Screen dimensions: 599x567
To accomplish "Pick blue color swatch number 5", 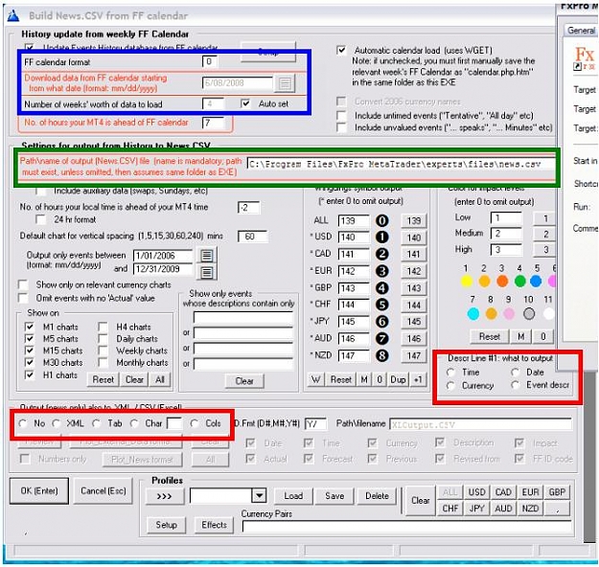I will click(x=536, y=282).
